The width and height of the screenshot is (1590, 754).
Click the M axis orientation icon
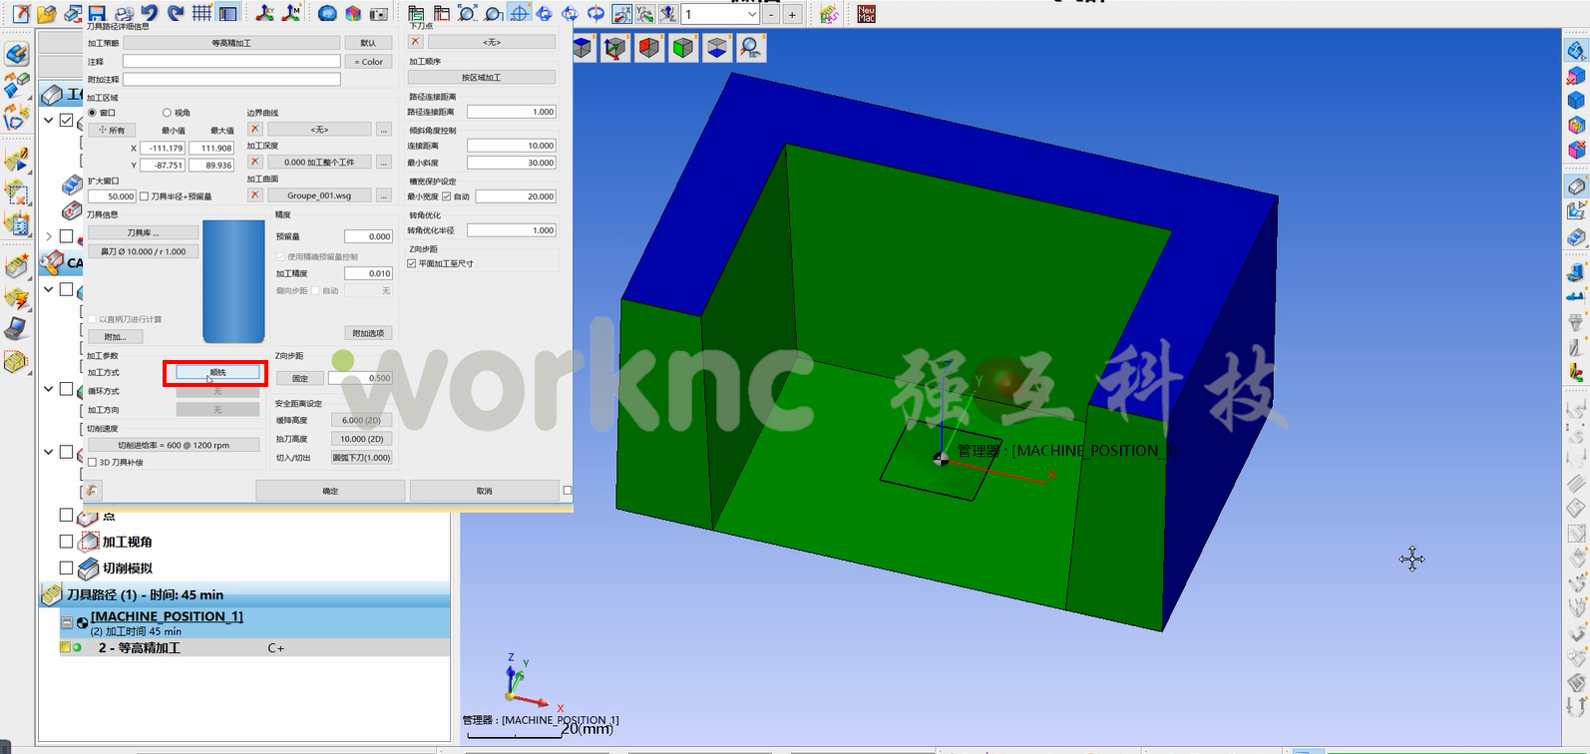pos(291,13)
